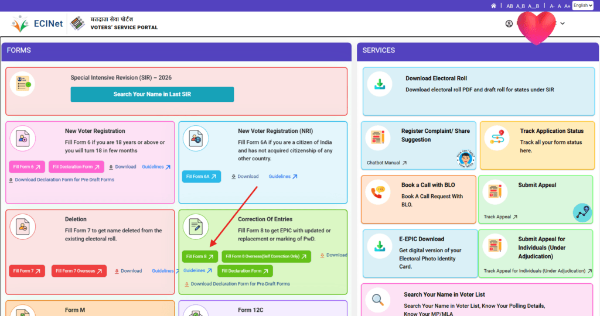Open the Form 12C card title

coord(251,310)
